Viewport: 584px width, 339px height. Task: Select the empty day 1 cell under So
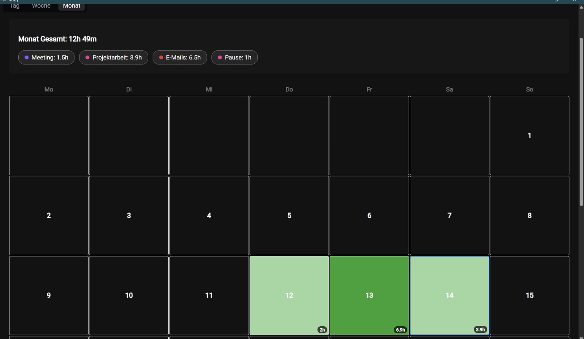point(530,135)
